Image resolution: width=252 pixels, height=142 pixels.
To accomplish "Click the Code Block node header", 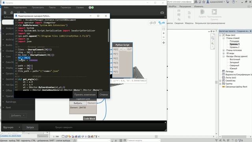I will (x=89, y=118).
